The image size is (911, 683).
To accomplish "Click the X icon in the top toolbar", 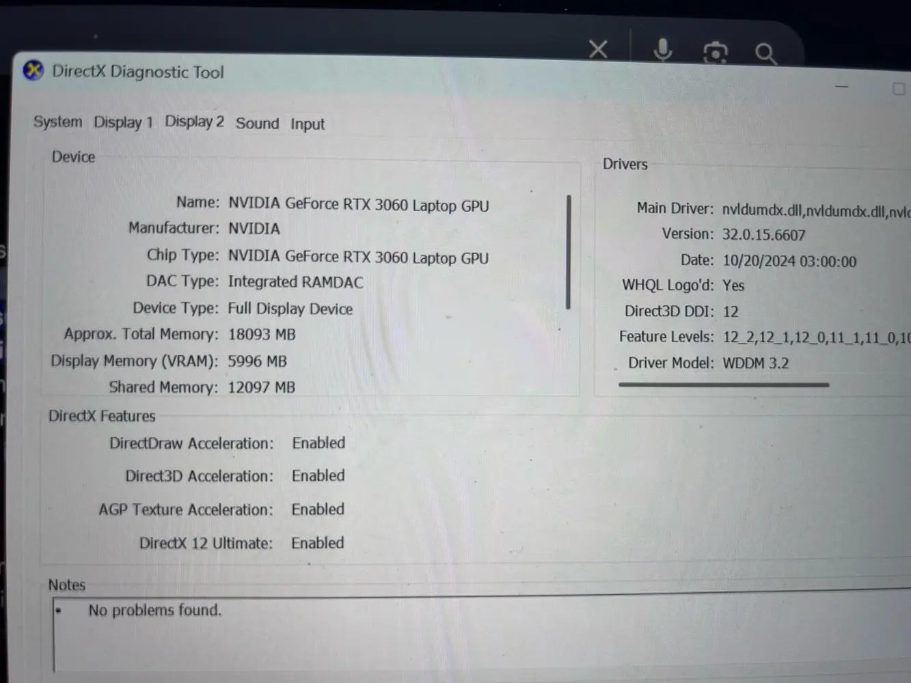I will click(x=598, y=48).
